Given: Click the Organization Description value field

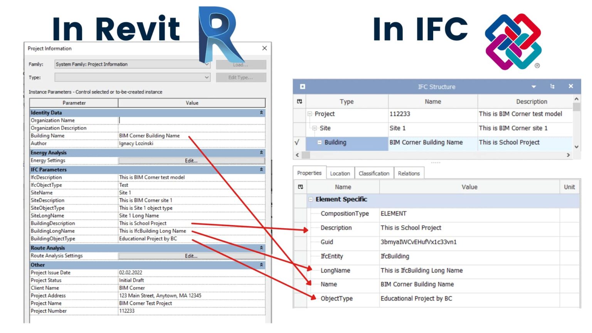Looking at the screenshot, I should pyautogui.click(x=192, y=128).
